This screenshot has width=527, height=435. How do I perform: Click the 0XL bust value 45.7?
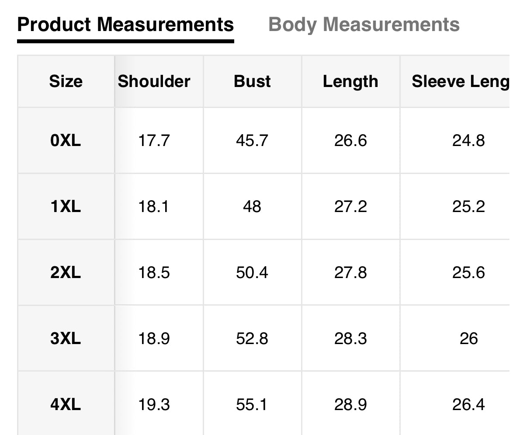tap(252, 140)
